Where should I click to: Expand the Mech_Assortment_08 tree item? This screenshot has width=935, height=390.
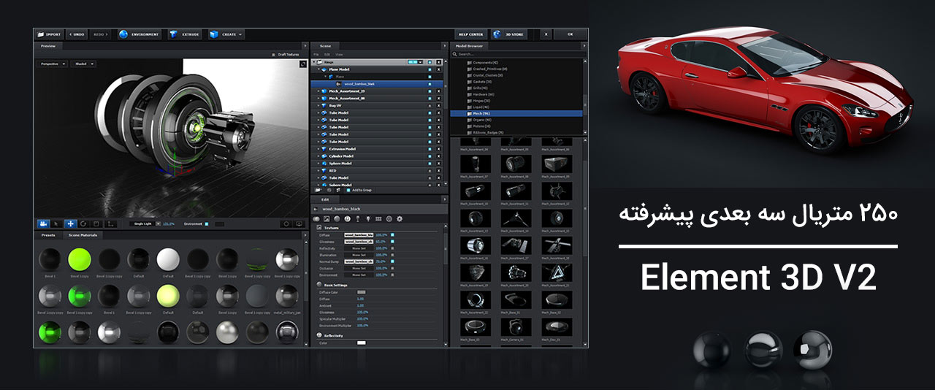(318, 99)
